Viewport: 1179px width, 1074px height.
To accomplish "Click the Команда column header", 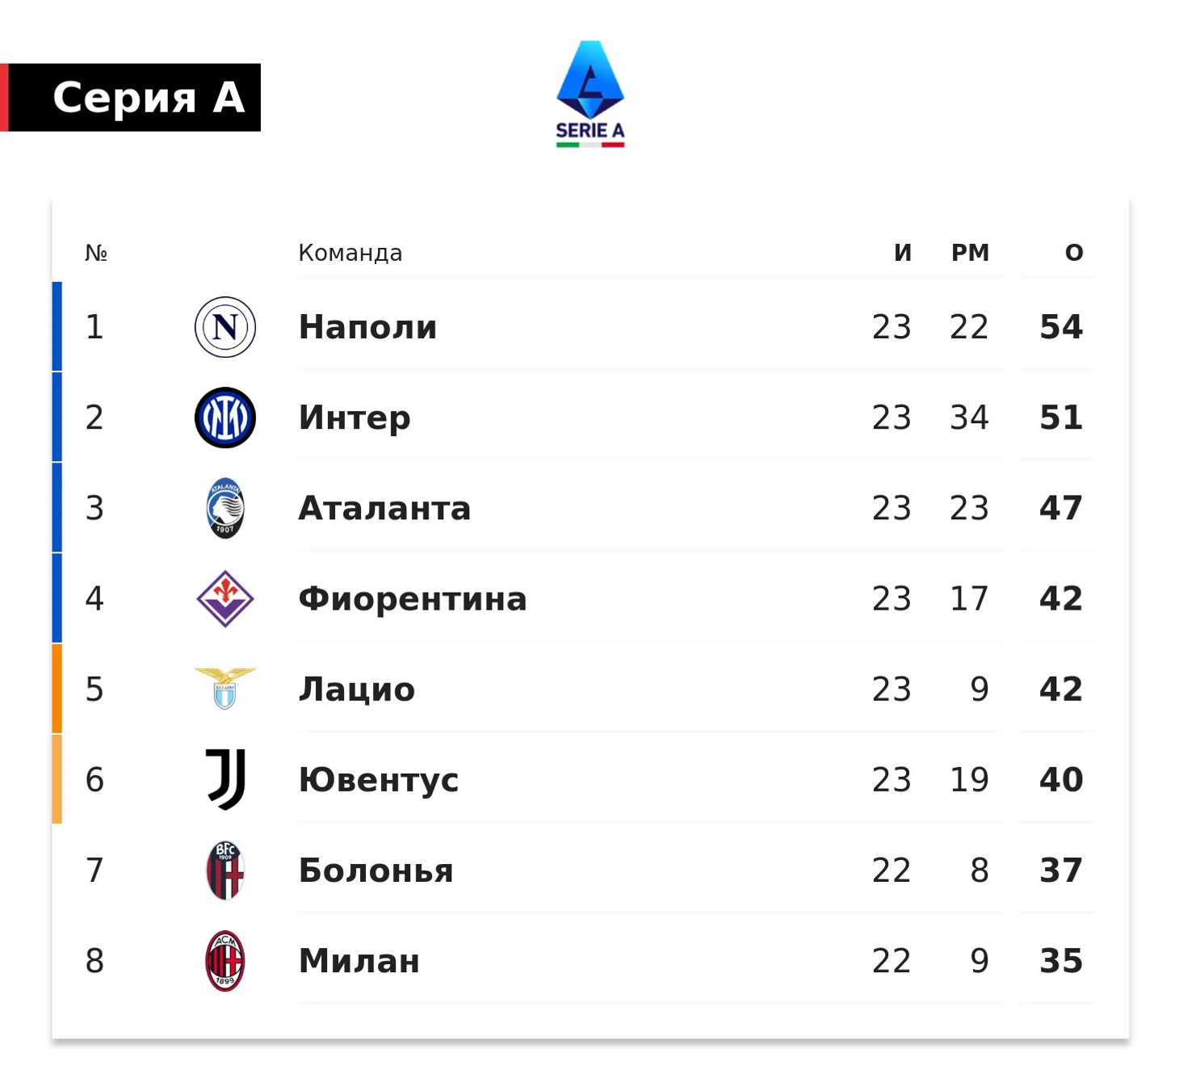I will pos(350,253).
